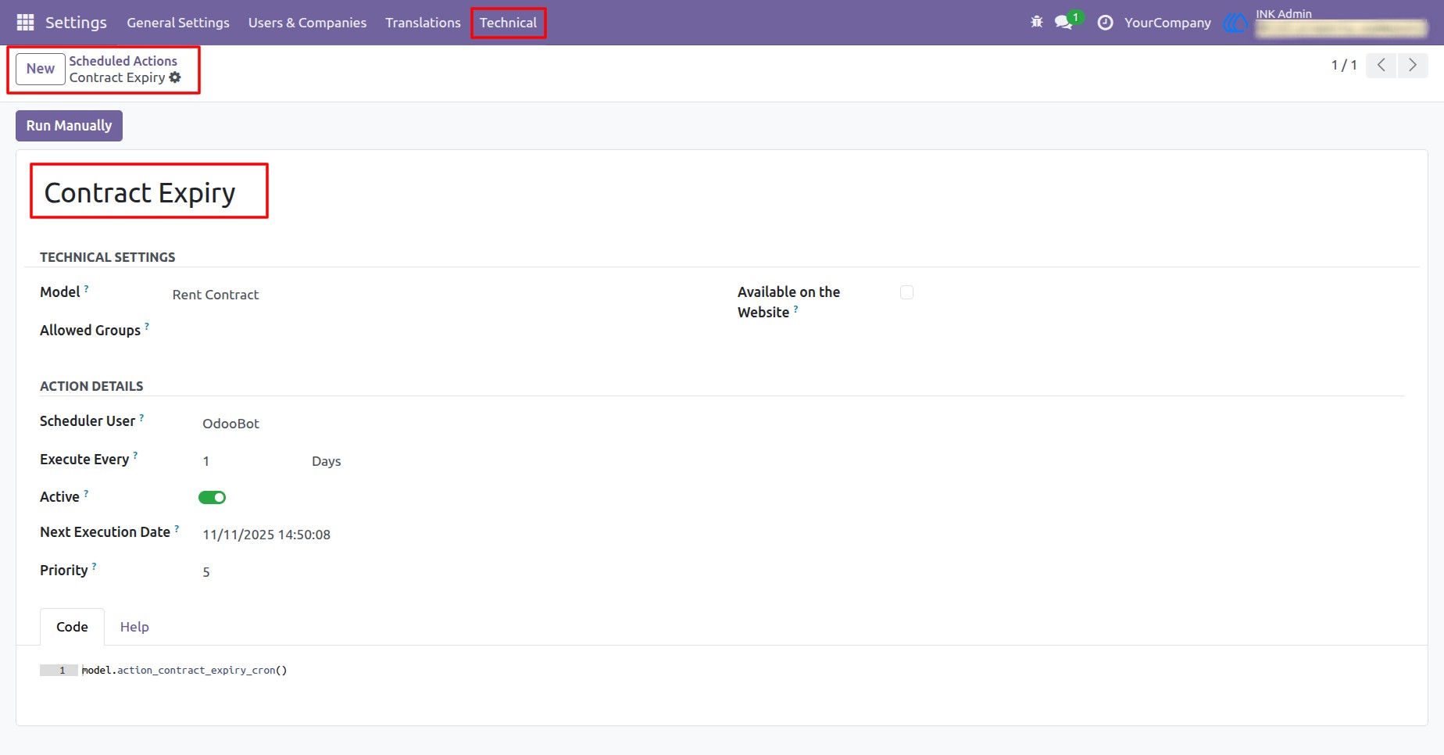
Task: Edit the Contract Expiry name field
Action: [140, 193]
